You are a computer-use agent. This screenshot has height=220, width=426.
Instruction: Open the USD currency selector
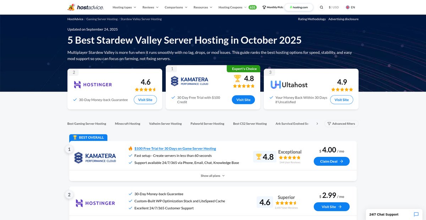coord(334,7)
